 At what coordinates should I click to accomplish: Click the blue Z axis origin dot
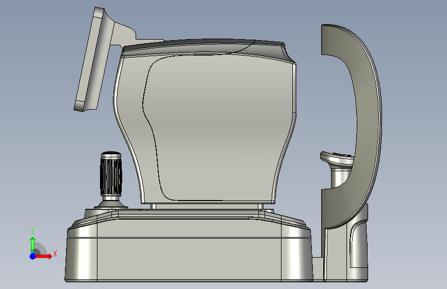point(33,256)
